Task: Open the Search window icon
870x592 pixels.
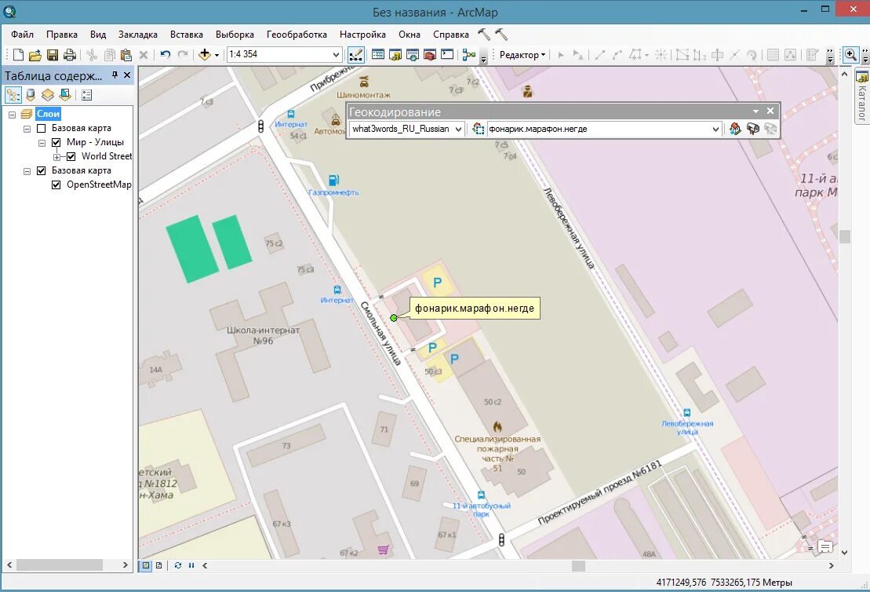Action: click(x=413, y=54)
